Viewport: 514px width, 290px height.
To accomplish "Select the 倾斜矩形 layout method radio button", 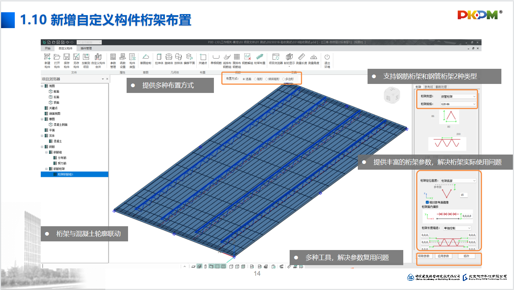I will (x=267, y=79).
